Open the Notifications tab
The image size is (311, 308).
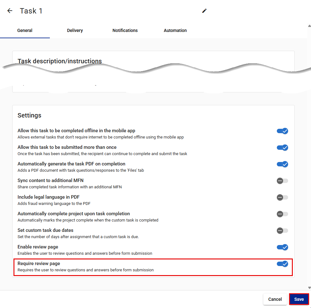pos(125,30)
